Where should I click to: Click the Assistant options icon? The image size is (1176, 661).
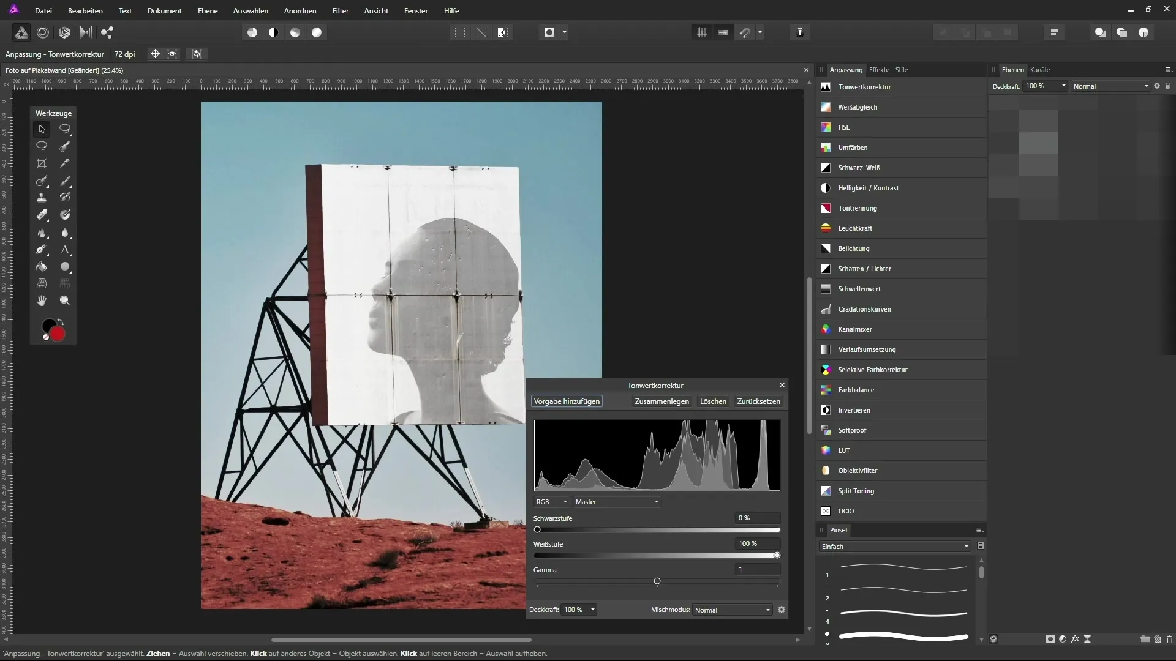799,32
